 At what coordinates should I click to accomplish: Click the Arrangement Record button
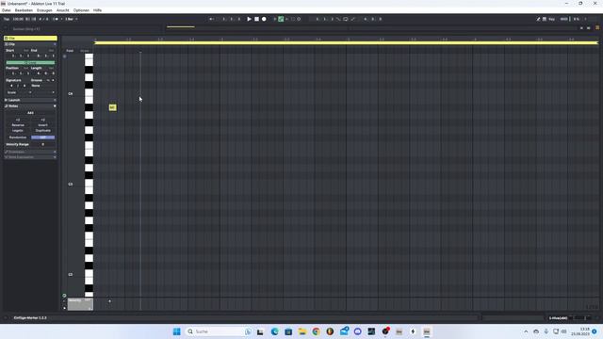click(x=264, y=19)
